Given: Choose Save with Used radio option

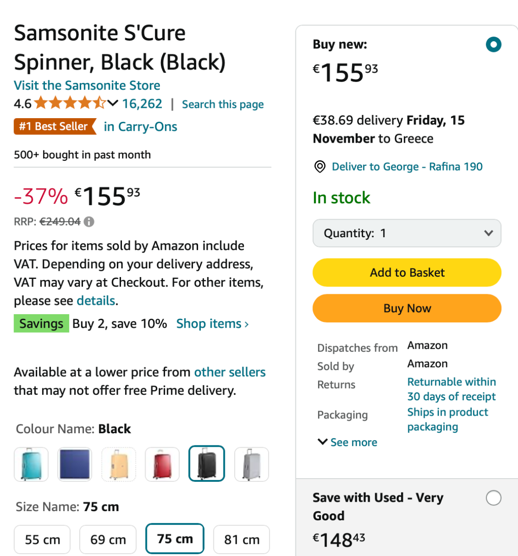Looking at the screenshot, I should 493,498.
